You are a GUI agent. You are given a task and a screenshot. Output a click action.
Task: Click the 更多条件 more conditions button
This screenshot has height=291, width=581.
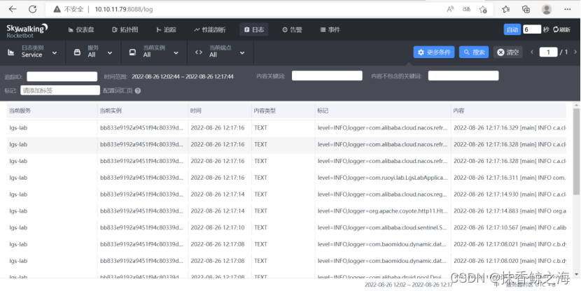point(434,52)
